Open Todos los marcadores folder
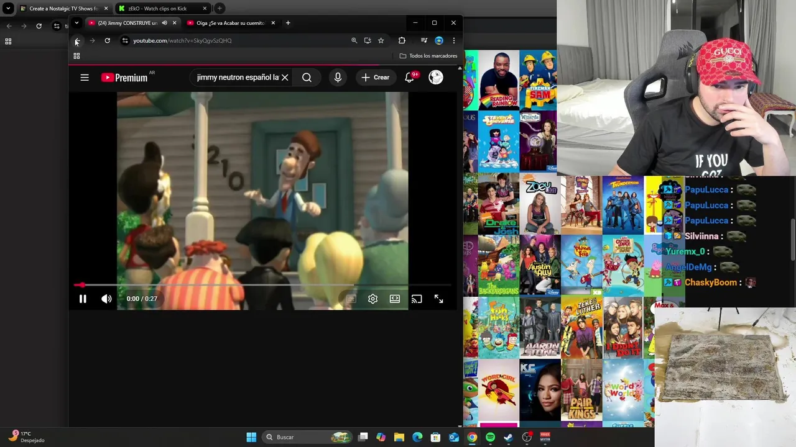 pos(428,56)
